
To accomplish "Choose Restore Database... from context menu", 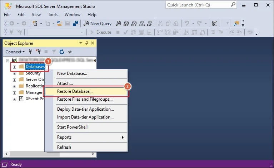I will pos(86,91).
